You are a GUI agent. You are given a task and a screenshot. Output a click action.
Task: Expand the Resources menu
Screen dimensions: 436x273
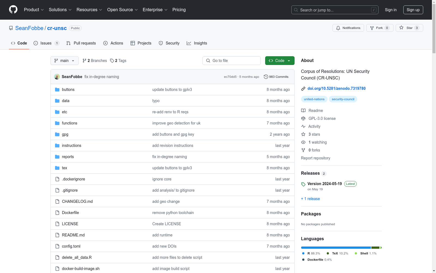[89, 10]
